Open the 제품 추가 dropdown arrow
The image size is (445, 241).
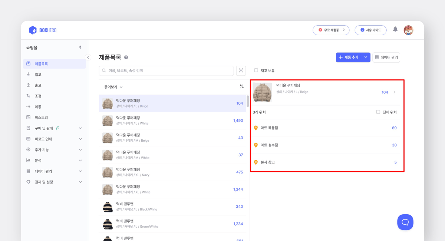click(365, 57)
